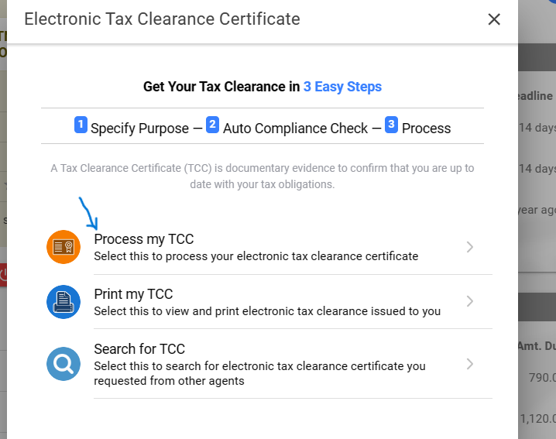Click the description under Search for TCC
556x439 pixels.
259,373
